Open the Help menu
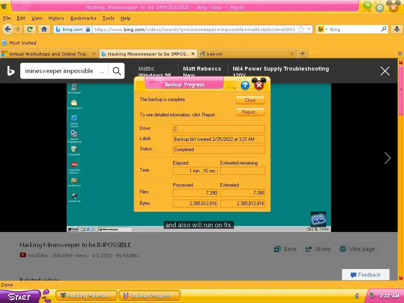404x303 pixels. click(x=125, y=18)
